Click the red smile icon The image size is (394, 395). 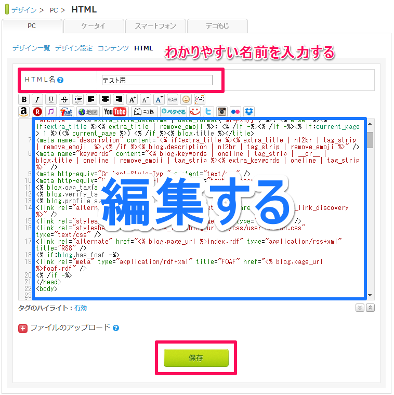click(195, 112)
